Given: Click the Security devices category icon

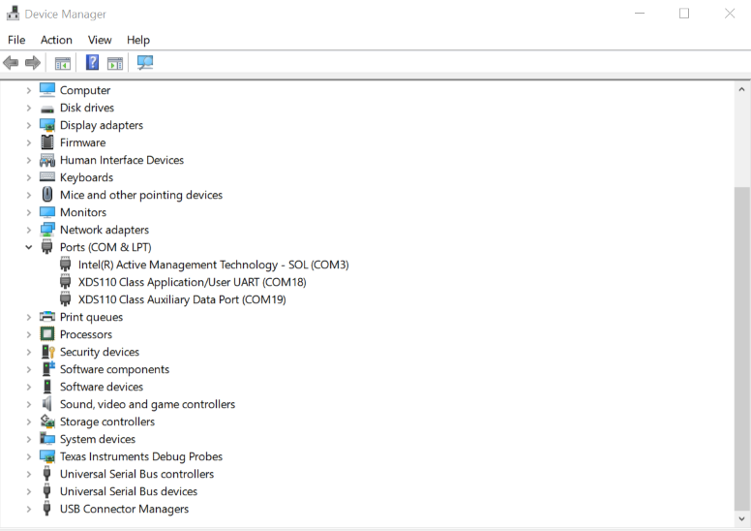Looking at the screenshot, I should 47,352.
